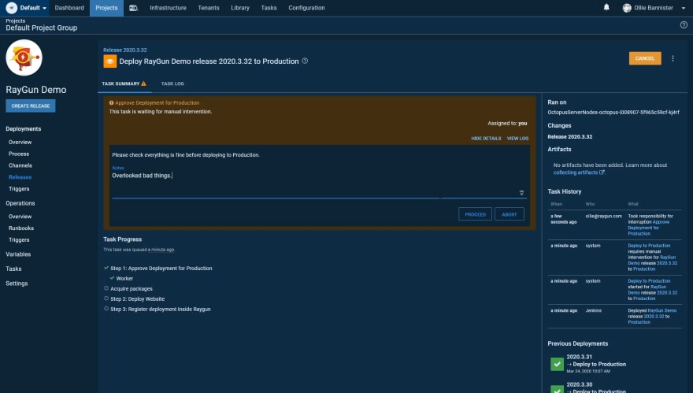Click the 'Release 2020.3.32' text under Changes
This screenshot has width=693, height=393.
pos(569,137)
